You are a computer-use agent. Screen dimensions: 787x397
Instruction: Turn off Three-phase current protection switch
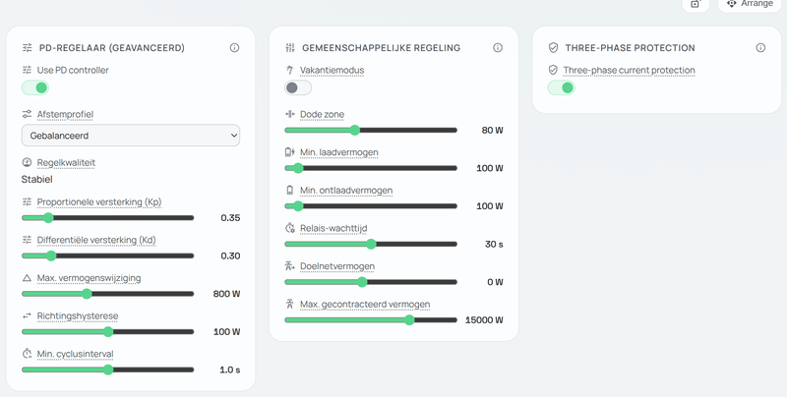point(561,88)
